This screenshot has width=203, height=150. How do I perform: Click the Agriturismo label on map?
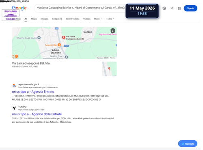pos(108,34)
